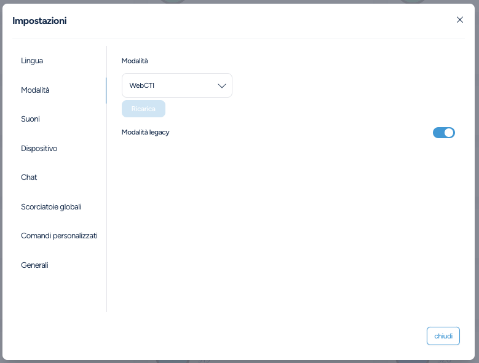Go to the Suoni settings
The width and height of the screenshot is (479, 363).
(30, 119)
